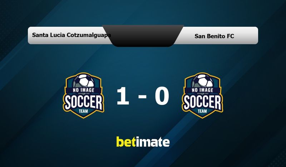Click the home score number 1
286x167 pixels.
[x=123, y=96]
